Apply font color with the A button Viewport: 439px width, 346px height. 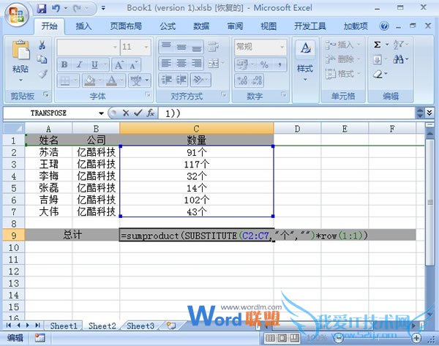[x=111, y=80]
